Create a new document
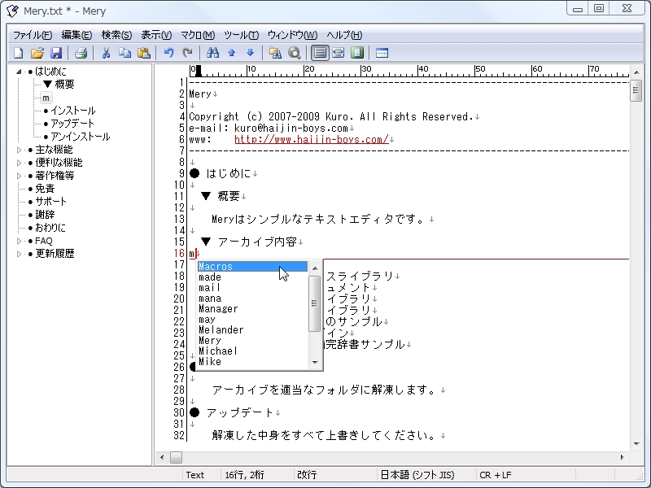This screenshot has height=488, width=651. tap(17, 52)
